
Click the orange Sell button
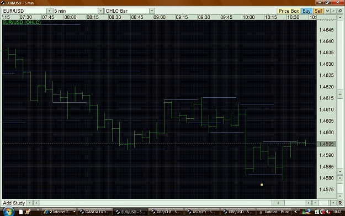click(318, 11)
